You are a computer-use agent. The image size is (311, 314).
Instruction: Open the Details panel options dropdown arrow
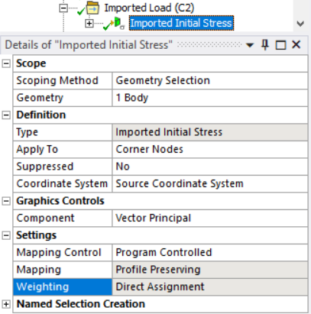coord(250,45)
